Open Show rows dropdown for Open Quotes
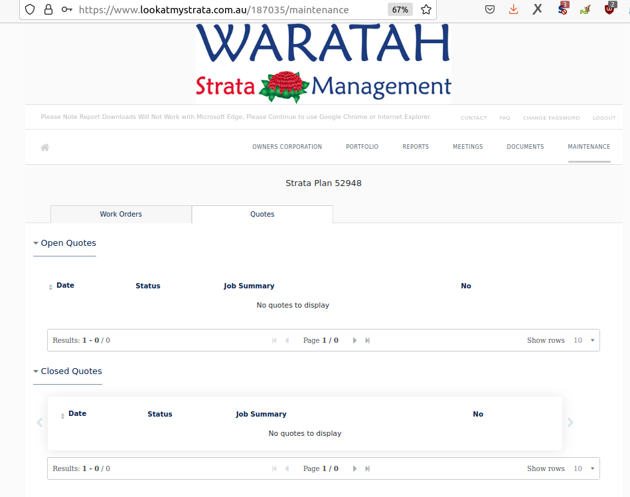 pos(584,341)
